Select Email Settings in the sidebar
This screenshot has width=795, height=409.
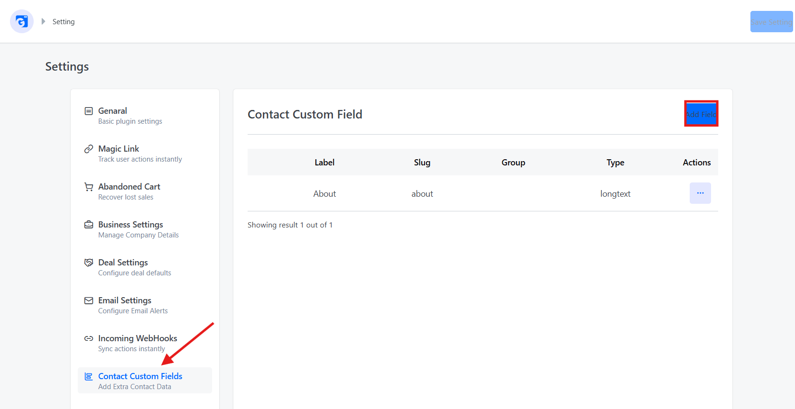click(145, 305)
